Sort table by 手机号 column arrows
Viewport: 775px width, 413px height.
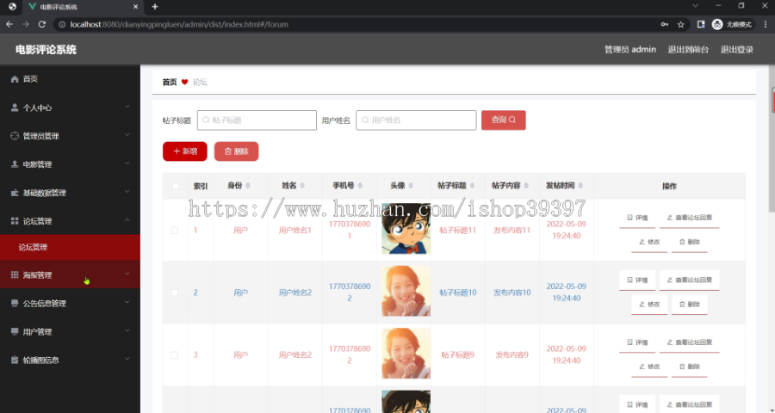(x=360, y=186)
